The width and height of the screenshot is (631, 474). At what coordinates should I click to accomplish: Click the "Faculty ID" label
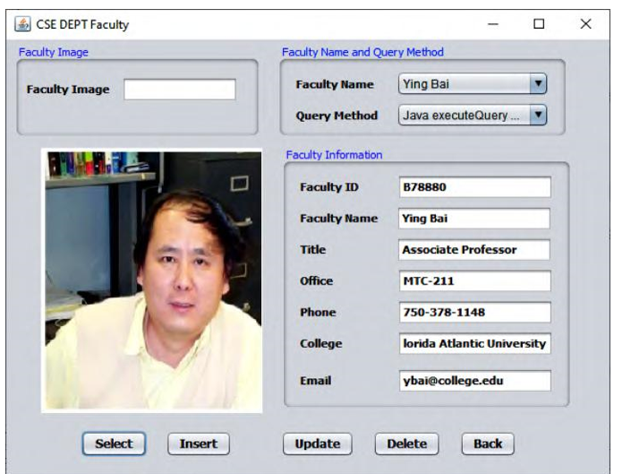(x=329, y=187)
